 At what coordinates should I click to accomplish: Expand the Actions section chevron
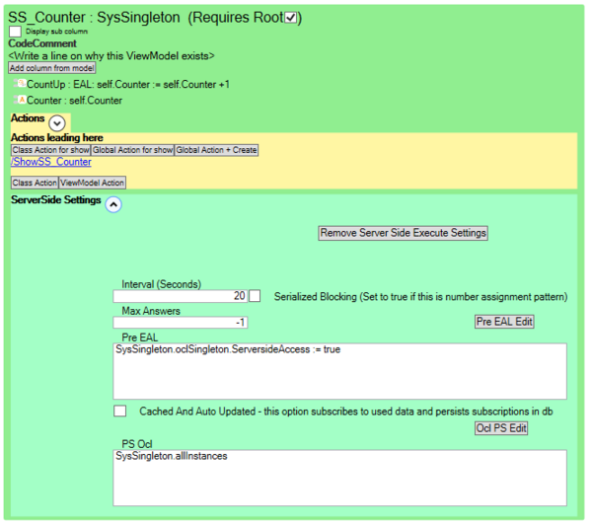(x=57, y=123)
